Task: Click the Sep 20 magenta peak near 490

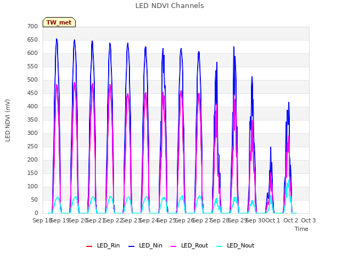Action: (x=75, y=83)
